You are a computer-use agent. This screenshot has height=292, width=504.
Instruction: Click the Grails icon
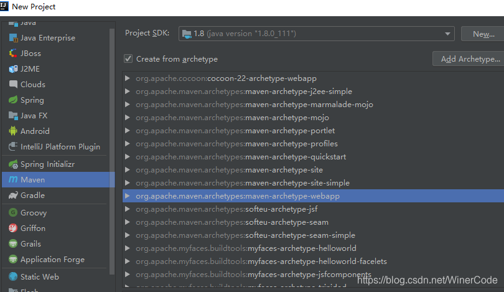(13, 243)
